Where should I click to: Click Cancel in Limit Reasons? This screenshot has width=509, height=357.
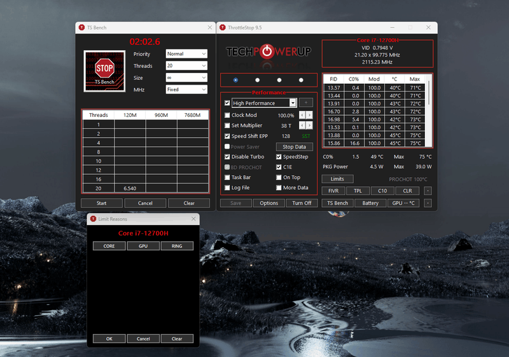pyautogui.click(x=143, y=339)
